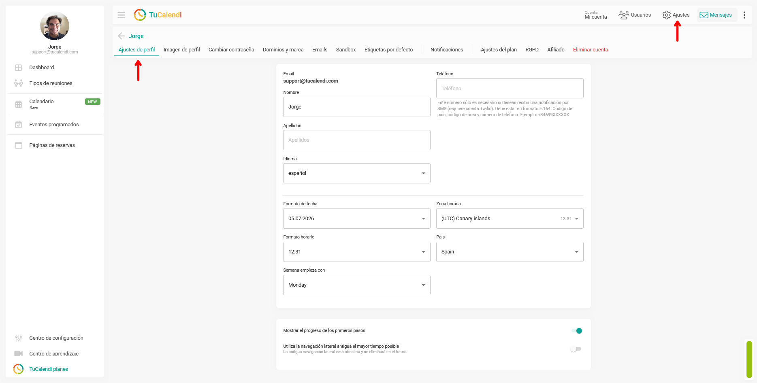Click into the Apellidos input field
Screen dimensions: 757x383
pos(356,140)
